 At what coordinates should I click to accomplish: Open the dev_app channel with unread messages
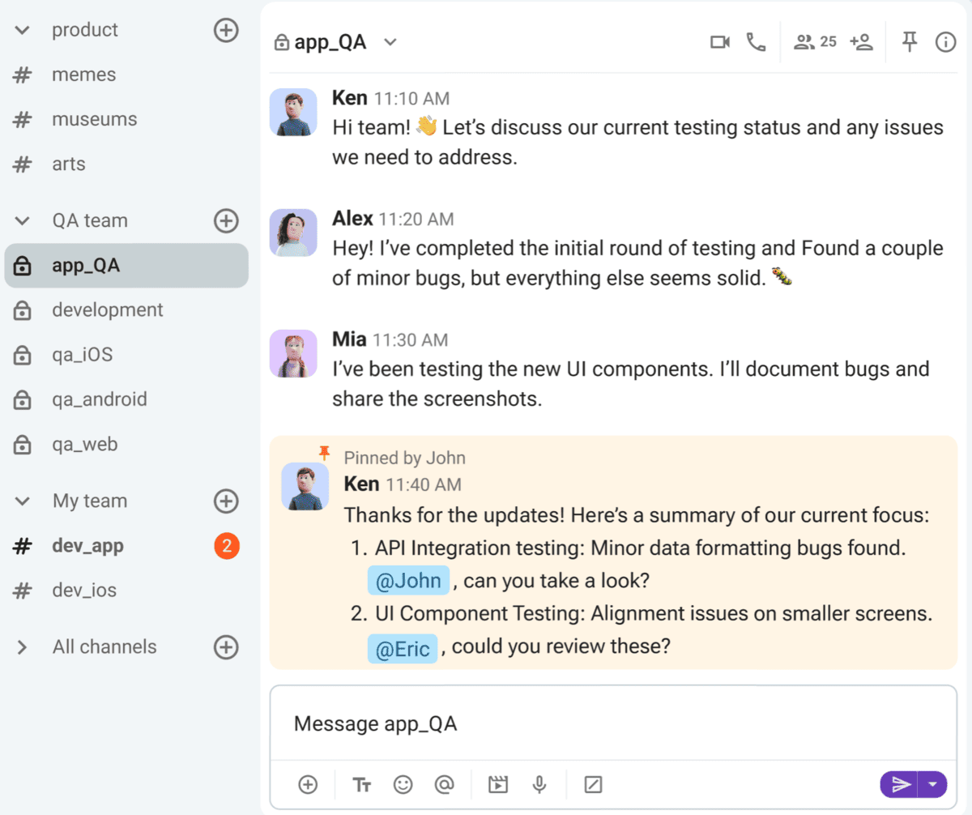89,545
